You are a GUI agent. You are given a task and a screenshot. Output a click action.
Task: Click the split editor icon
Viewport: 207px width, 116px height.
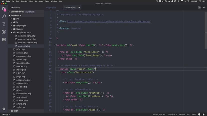(199, 7)
